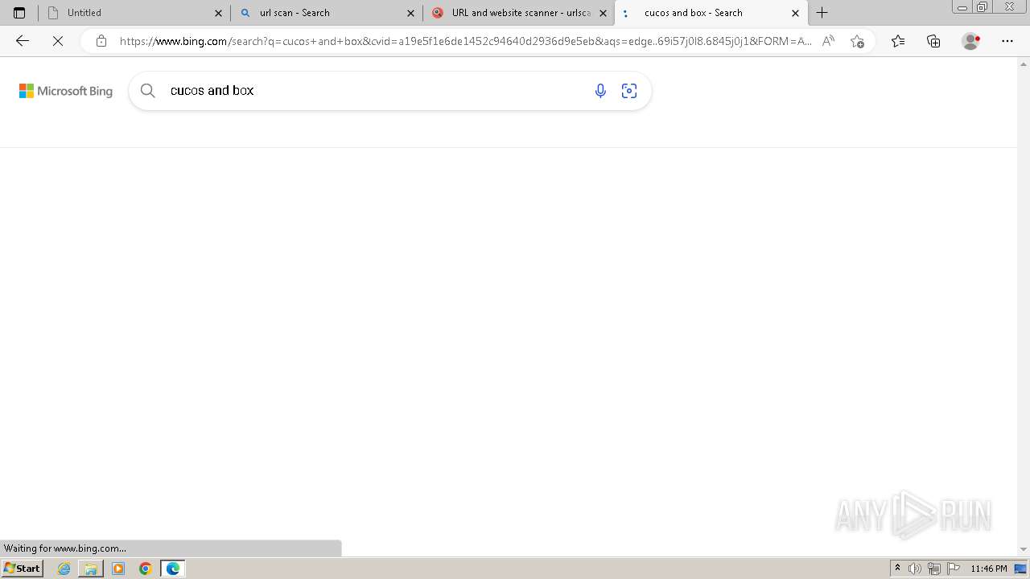Open the Action Center flag icon
1030x579 pixels.
click(x=954, y=569)
